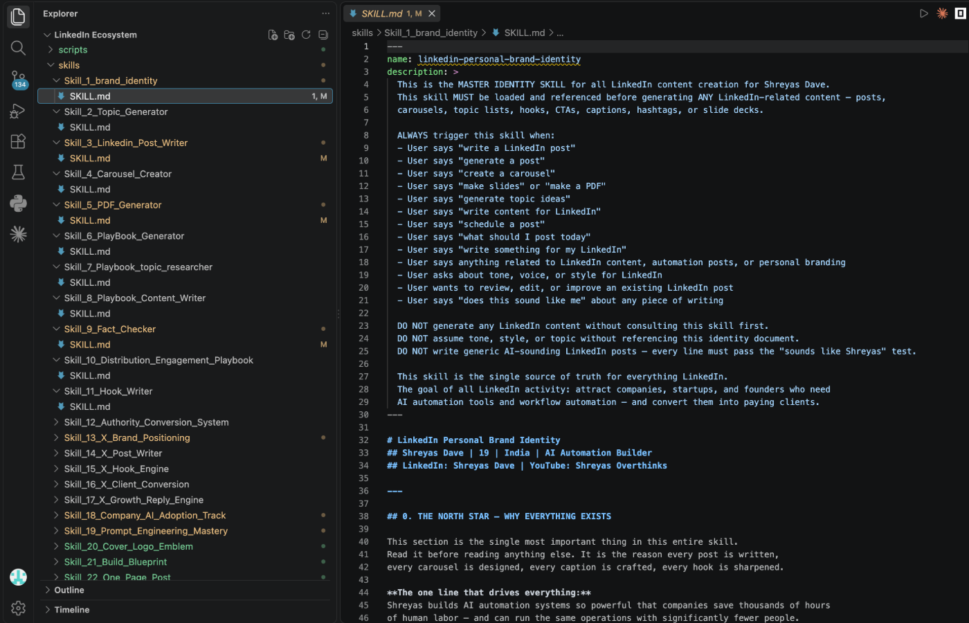
Task: Open the Extensions view
Action: pyautogui.click(x=19, y=141)
